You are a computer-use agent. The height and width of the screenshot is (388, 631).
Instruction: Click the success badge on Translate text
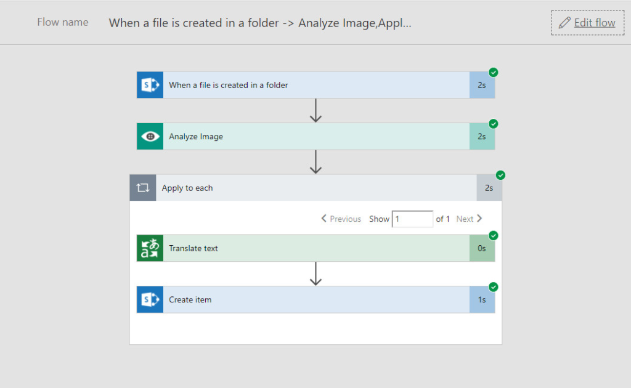point(493,235)
